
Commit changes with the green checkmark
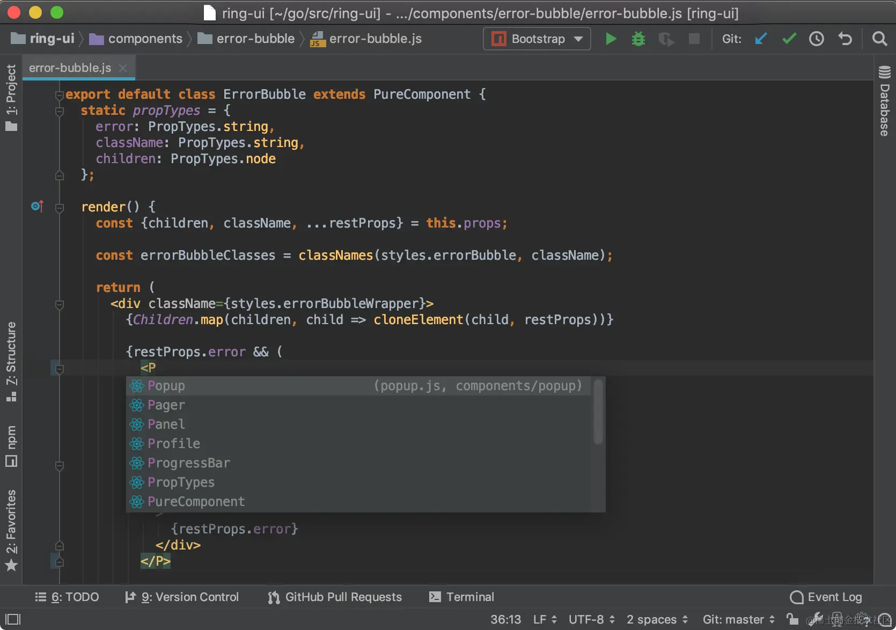point(789,39)
